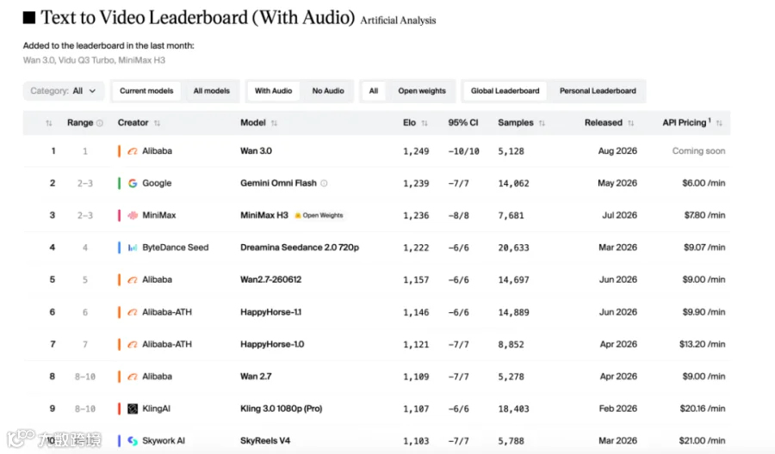Toggle the filter to Open weights
Image resolution: width=775 pixels, height=454 pixels.
coord(422,91)
